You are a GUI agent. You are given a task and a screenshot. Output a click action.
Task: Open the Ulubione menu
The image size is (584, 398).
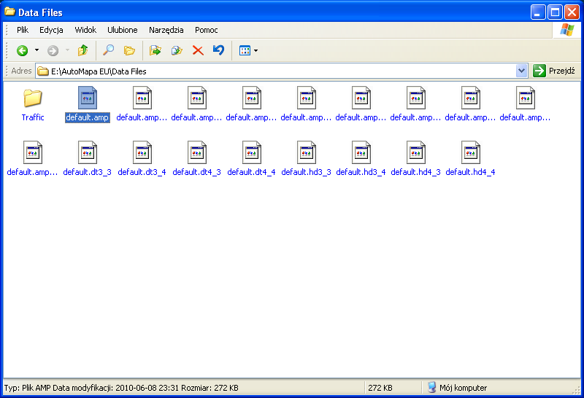[x=122, y=30]
